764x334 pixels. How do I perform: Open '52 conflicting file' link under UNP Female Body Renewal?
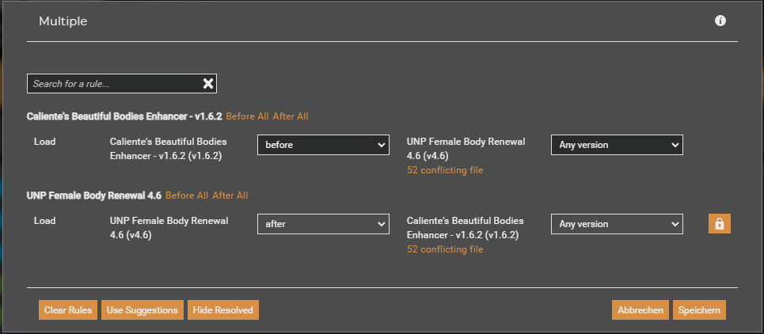tap(445, 170)
